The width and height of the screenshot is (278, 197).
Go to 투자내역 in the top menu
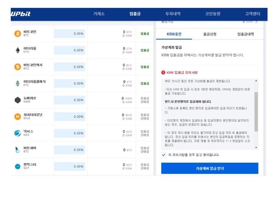pos(174,14)
